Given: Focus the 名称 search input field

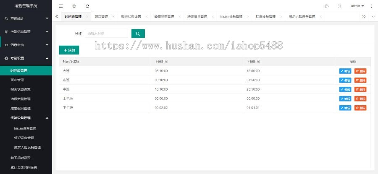Looking at the screenshot, I should (x=106, y=34).
